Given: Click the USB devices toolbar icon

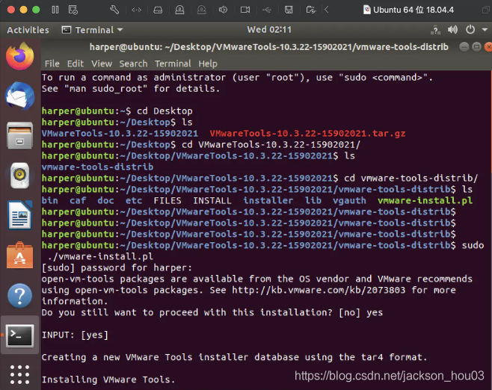Looking at the screenshot, I should point(267,10).
